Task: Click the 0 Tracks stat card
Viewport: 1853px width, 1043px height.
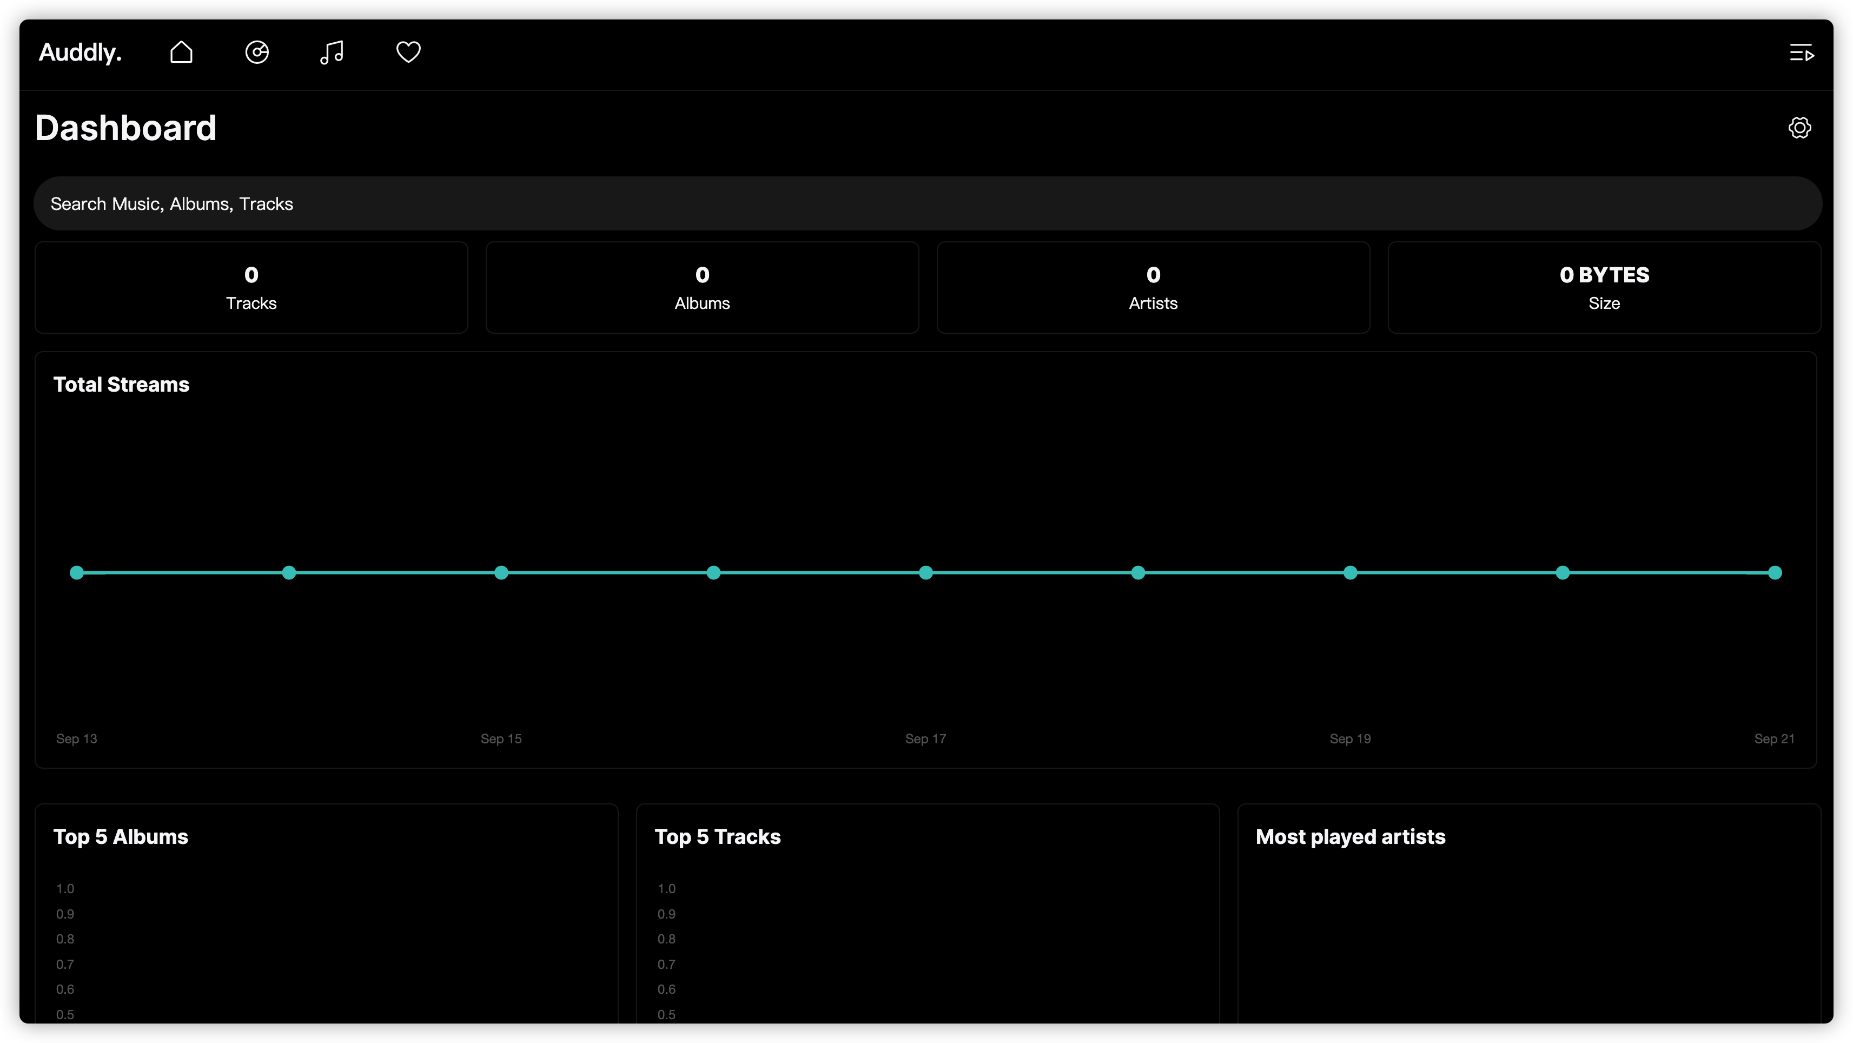Action: 251,288
